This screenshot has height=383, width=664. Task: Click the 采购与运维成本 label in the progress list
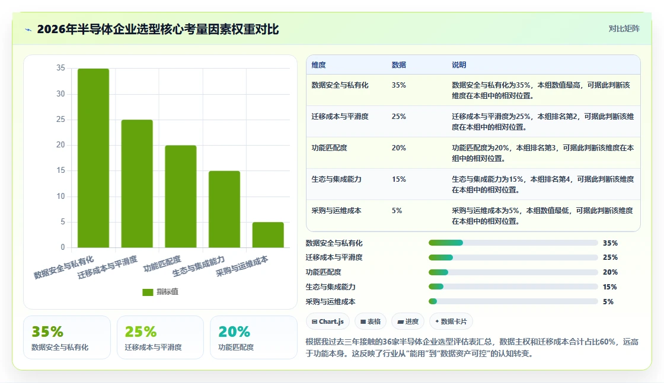[x=331, y=301]
